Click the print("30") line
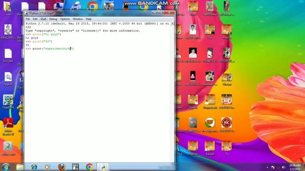 39,41
